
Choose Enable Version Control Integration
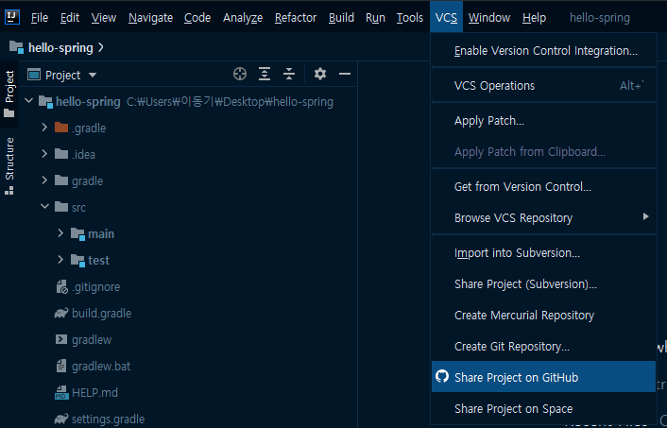[543, 51]
